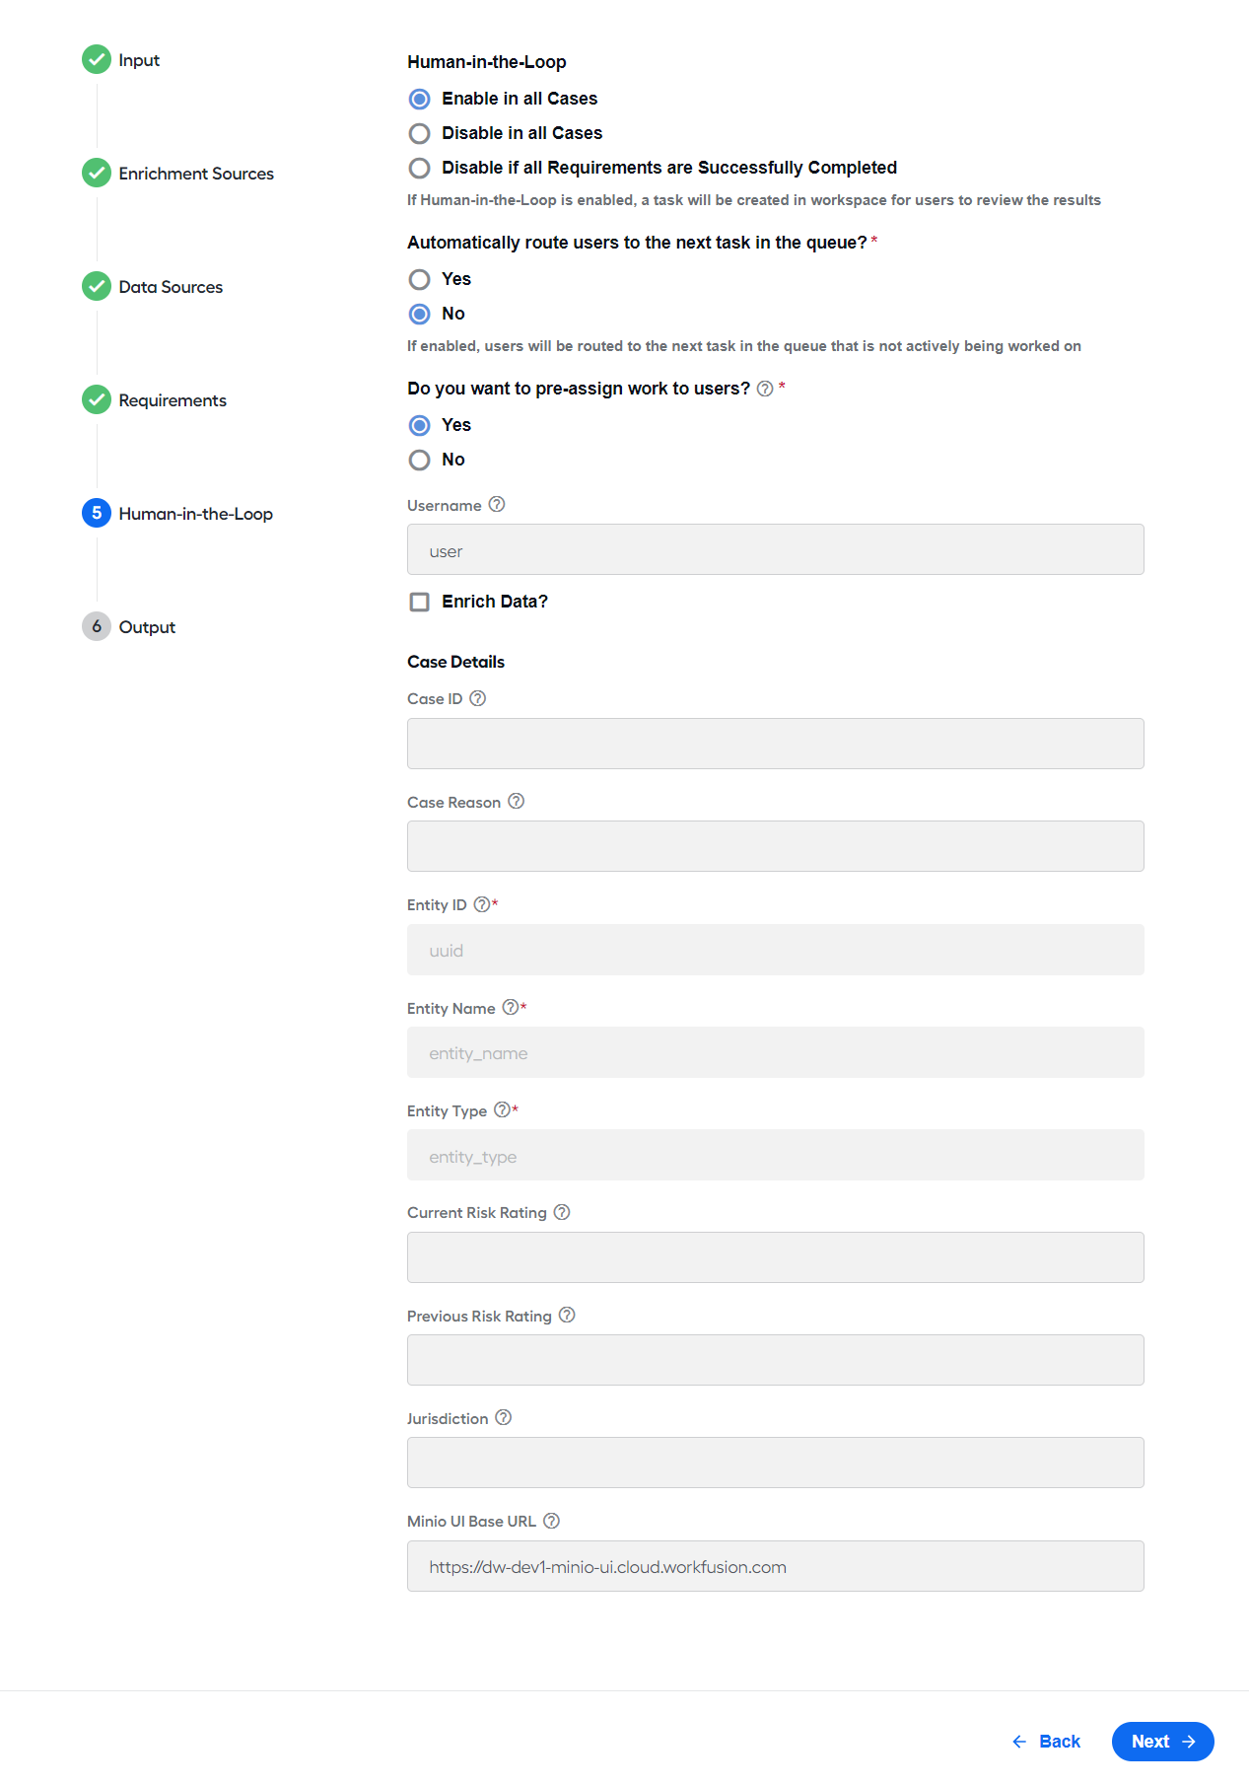Viewport: 1249px width, 1785px height.
Task: Open Jurisdiction help icon
Action: (x=504, y=1417)
